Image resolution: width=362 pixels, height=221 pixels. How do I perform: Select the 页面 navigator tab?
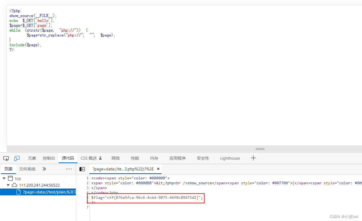8,169
